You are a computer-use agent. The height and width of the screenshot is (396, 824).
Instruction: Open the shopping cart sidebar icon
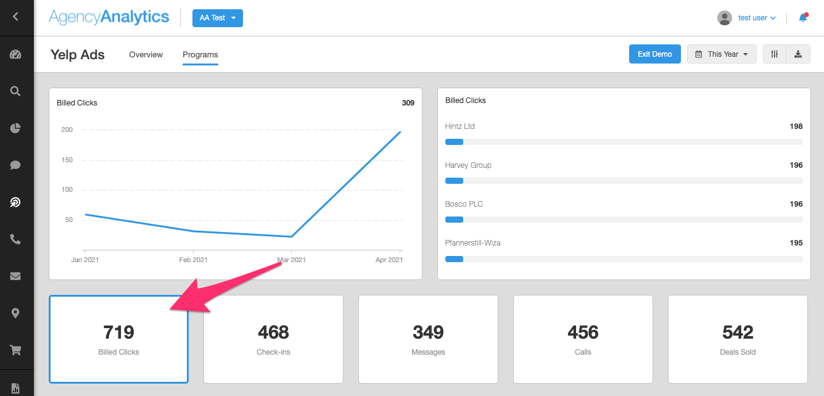pyautogui.click(x=16, y=350)
